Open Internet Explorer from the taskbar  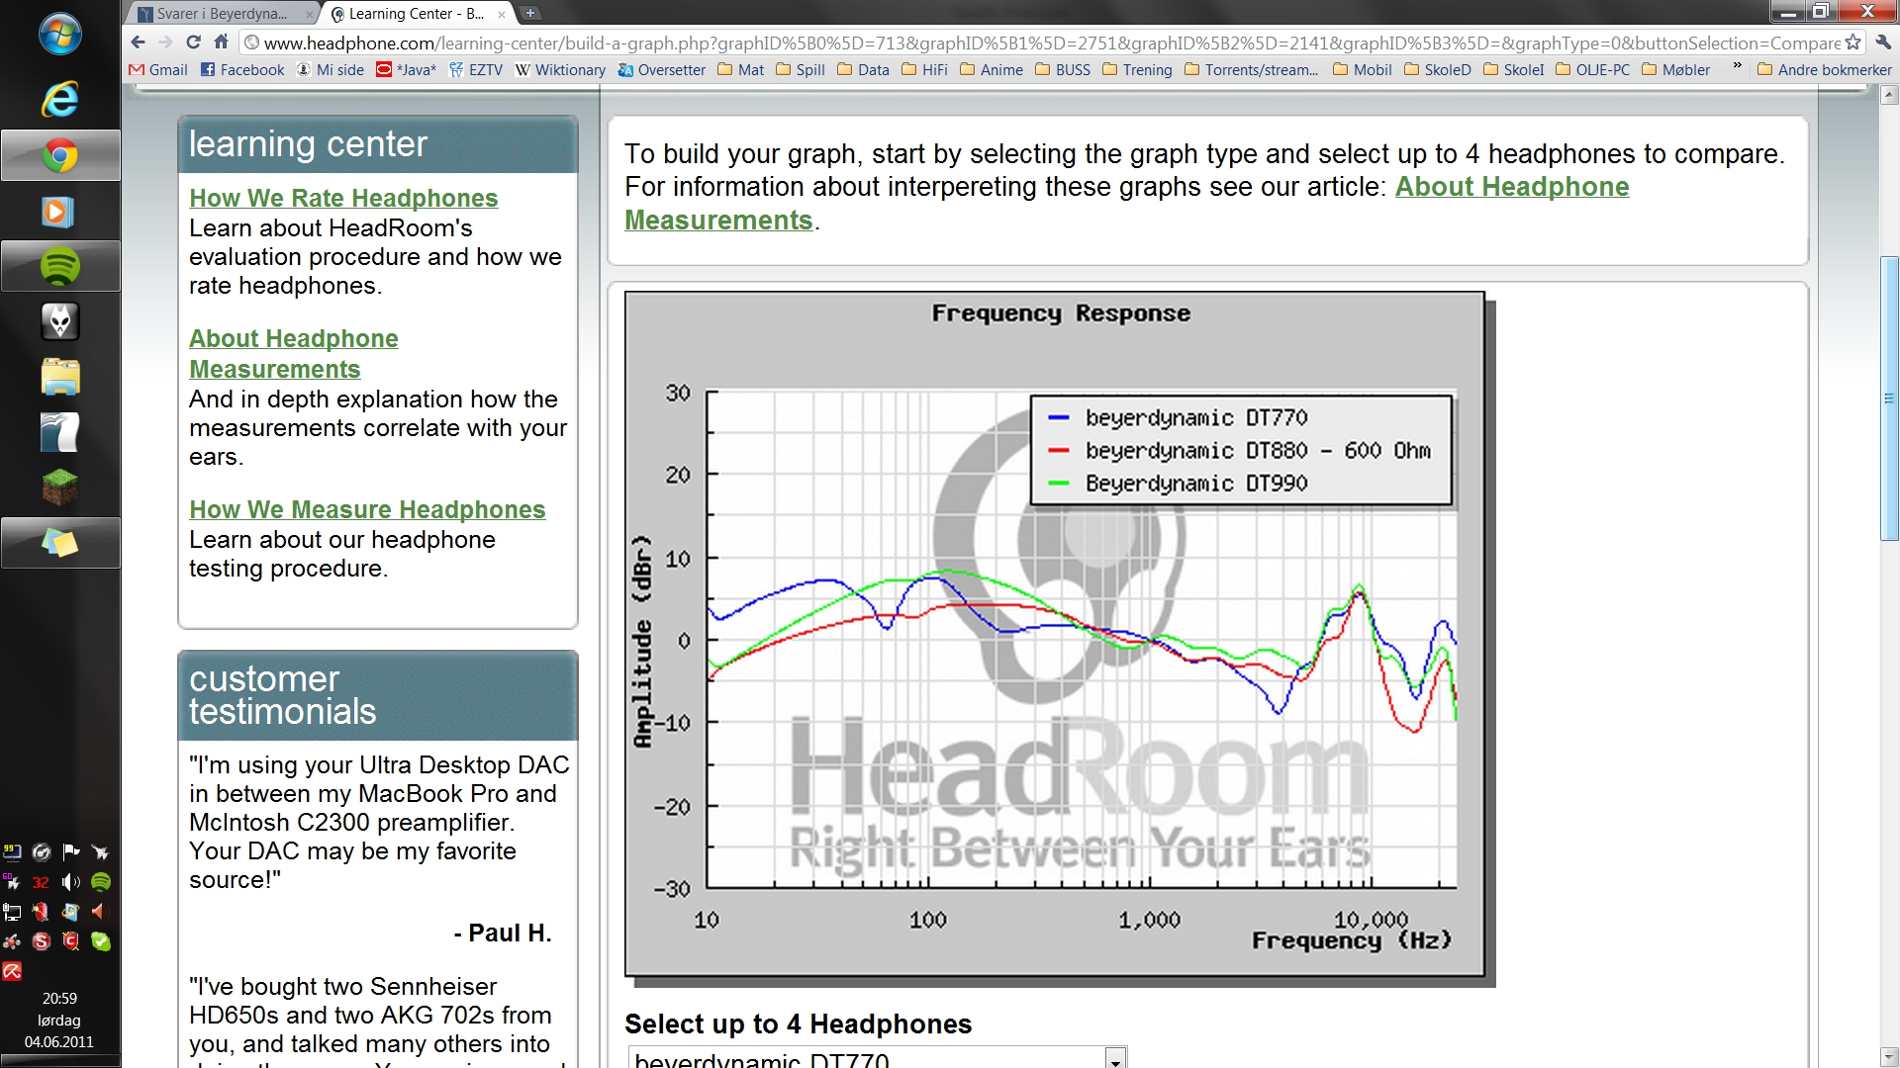pos(60,99)
